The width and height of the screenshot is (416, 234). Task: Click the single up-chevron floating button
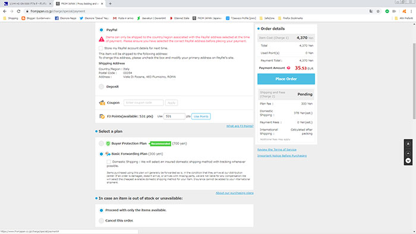point(408,153)
